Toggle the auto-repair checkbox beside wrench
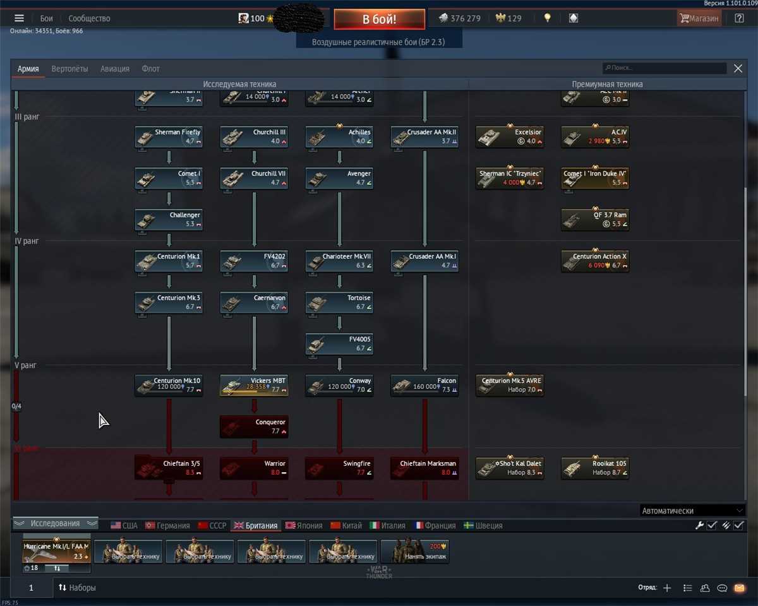The image size is (758, 606). [712, 525]
